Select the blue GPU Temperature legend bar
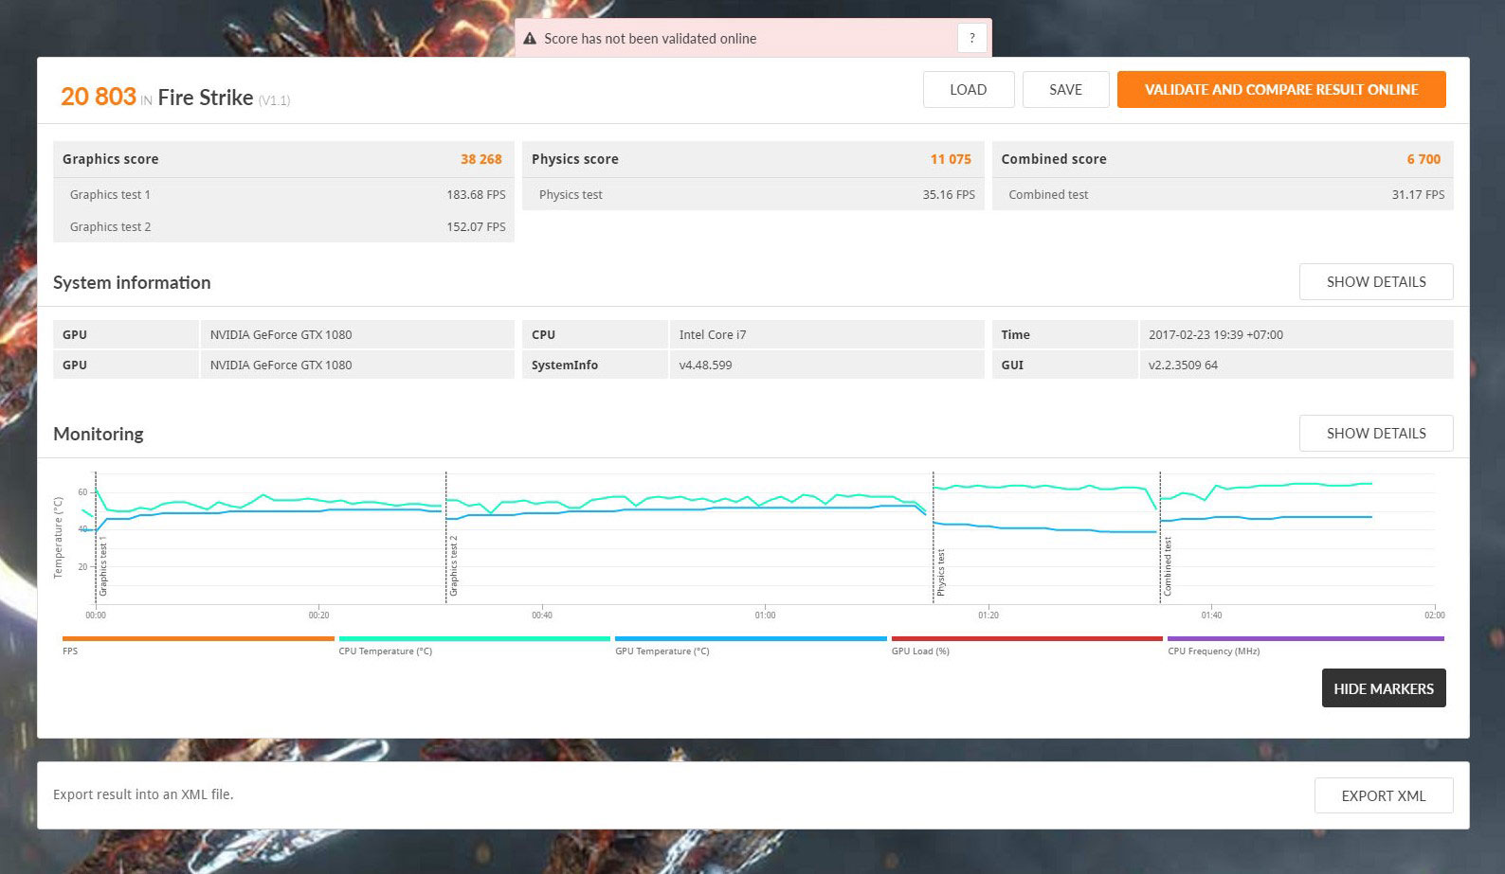 pyautogui.click(x=750, y=639)
